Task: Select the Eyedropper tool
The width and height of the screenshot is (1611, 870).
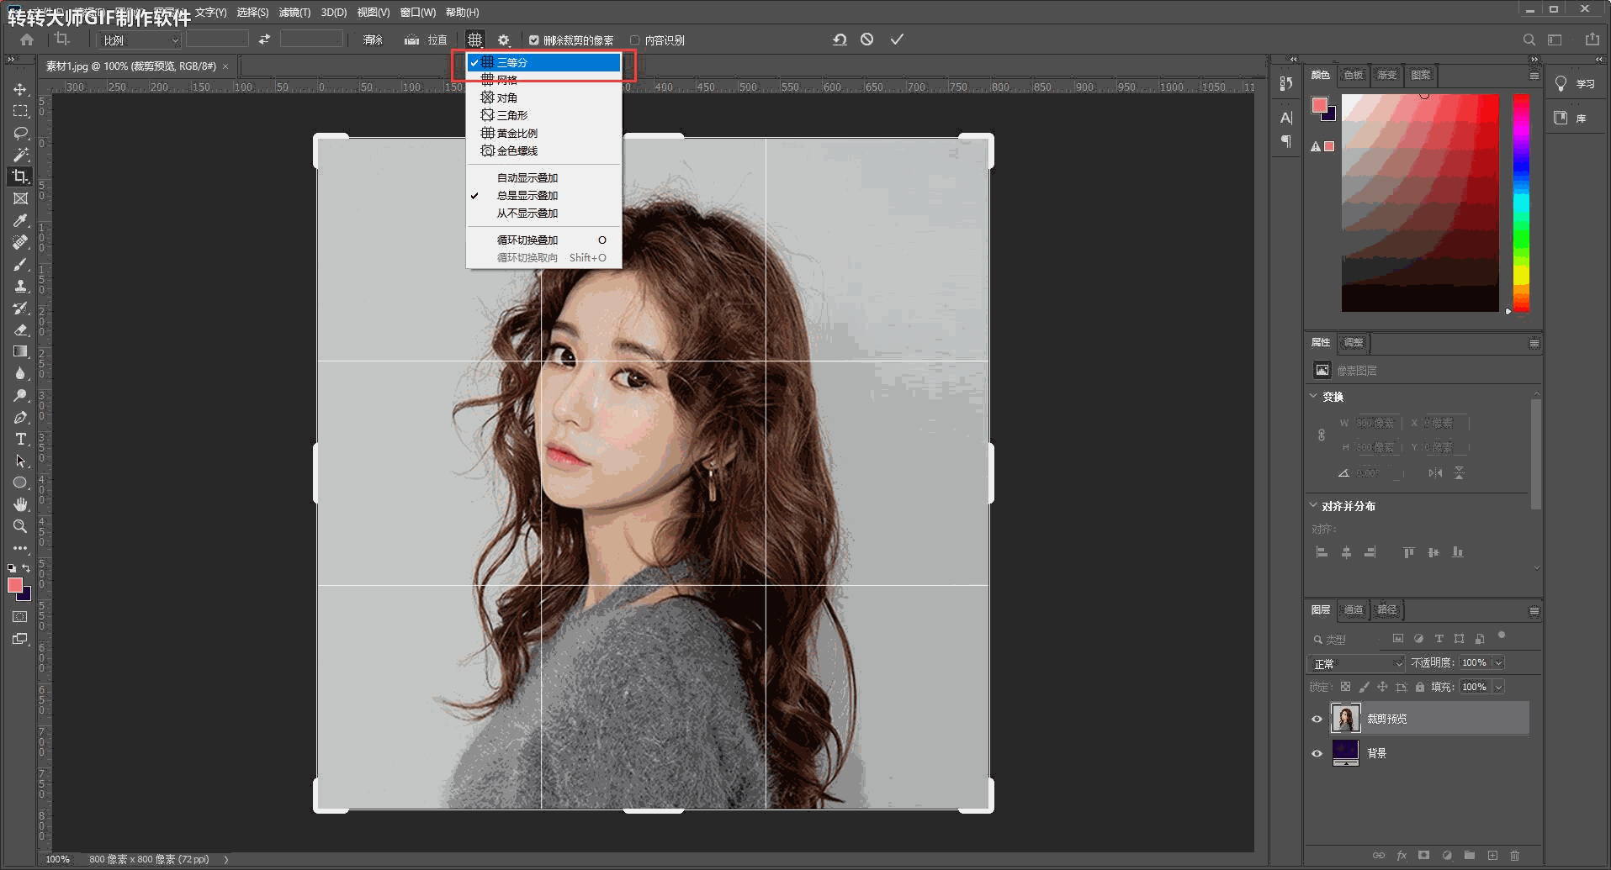Action: (x=20, y=220)
